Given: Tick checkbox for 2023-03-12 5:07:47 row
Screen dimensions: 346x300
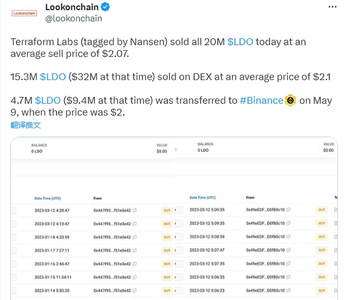Looking at the screenshot, I should pyautogui.click(x=179, y=250).
